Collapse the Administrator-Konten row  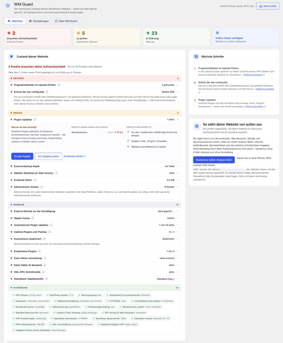click(177, 187)
